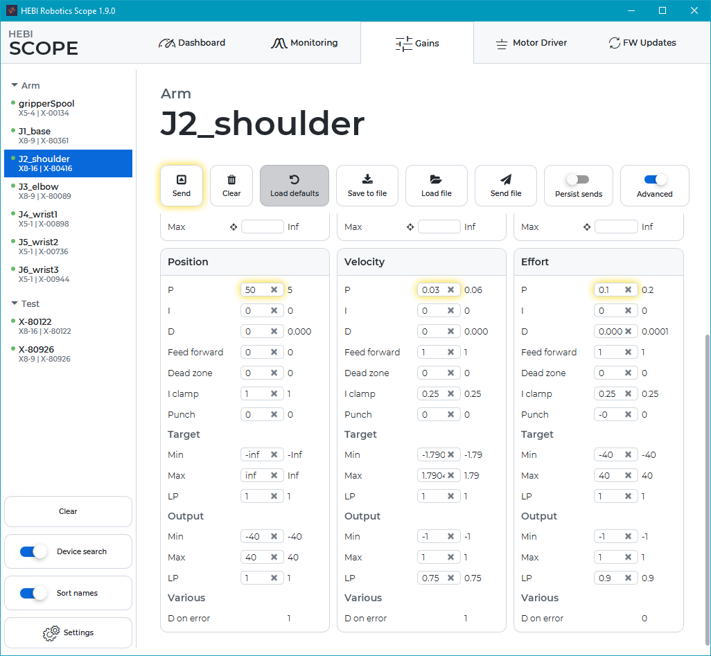The image size is (711, 656).
Task: Toggle the Sort names switch
Action: (33, 593)
